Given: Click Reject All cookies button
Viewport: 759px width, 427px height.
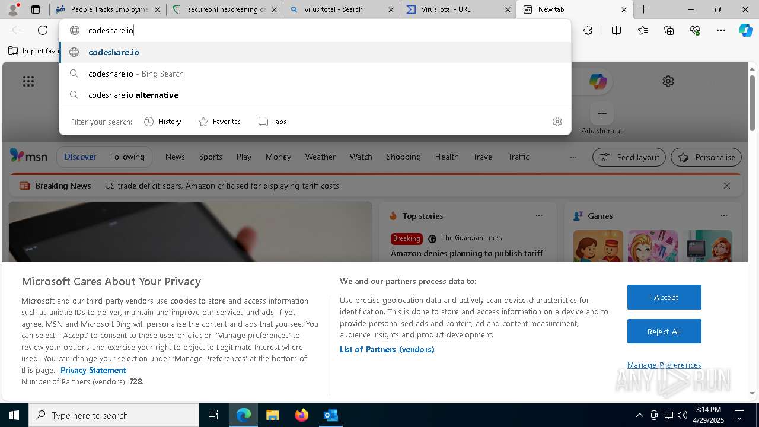Looking at the screenshot, I should [664, 332].
